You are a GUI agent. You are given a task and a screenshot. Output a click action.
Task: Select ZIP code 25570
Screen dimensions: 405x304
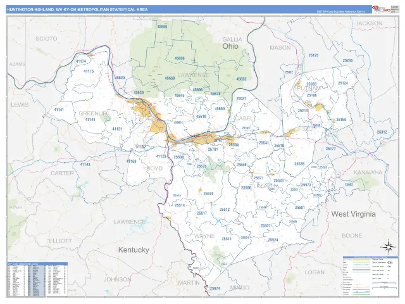208,194
